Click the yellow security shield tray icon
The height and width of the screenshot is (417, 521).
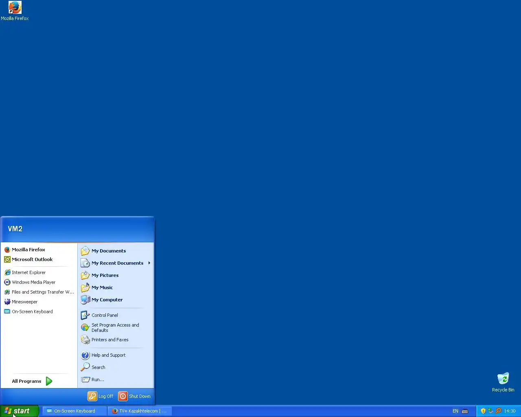coord(483,411)
